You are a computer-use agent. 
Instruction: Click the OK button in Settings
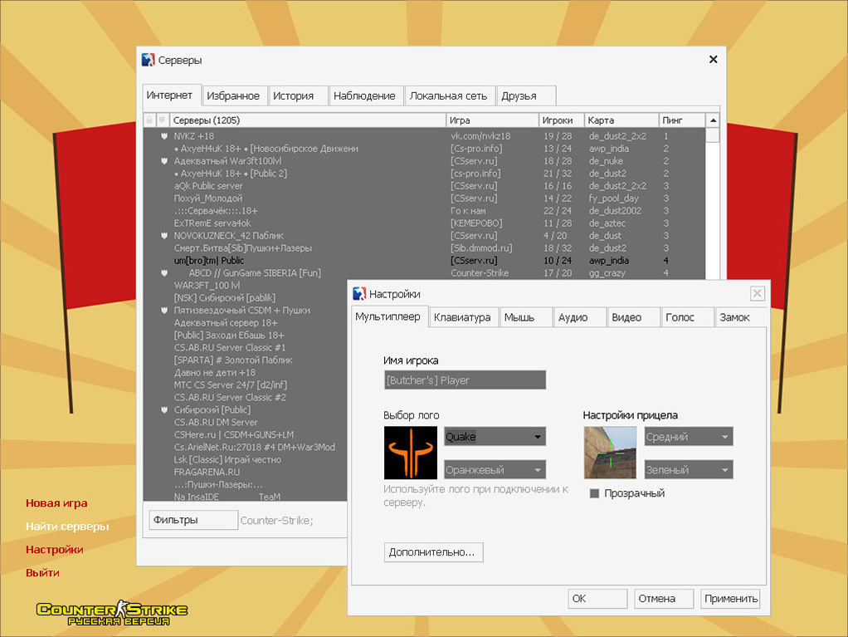pos(597,599)
